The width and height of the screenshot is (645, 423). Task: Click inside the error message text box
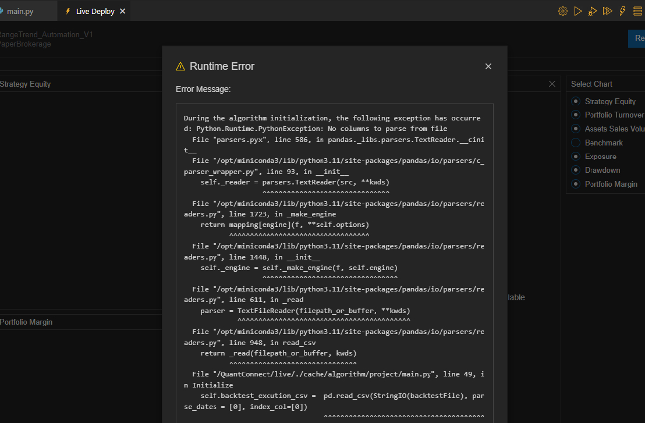[x=334, y=262]
